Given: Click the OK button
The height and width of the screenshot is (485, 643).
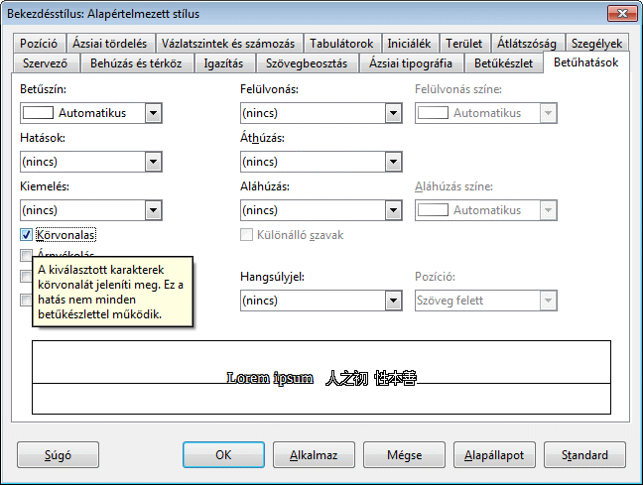Looking at the screenshot, I should (x=223, y=455).
